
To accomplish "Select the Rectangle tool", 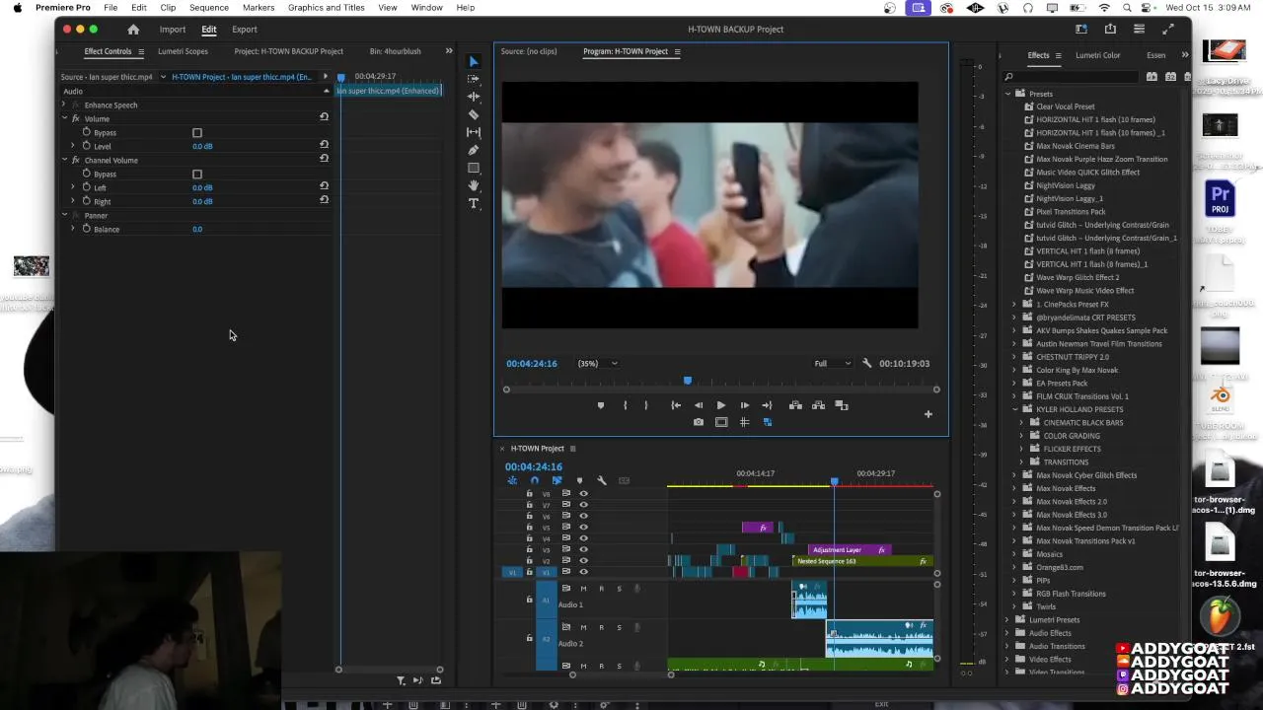I will tap(474, 168).
